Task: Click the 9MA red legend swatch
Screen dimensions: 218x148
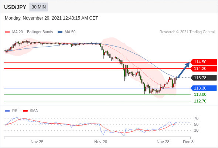Action: pos(25,111)
